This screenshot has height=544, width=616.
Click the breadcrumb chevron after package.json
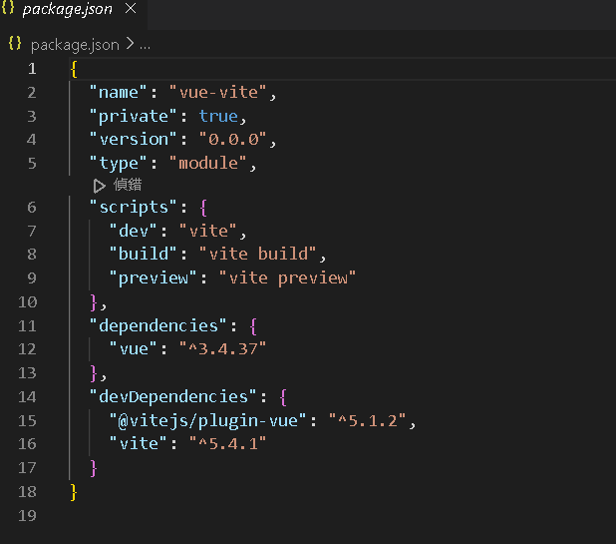[130, 44]
